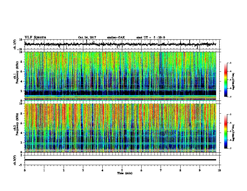Click the ch.1 colorbar log(PSD) label
247x191 pixels.
coord(233,81)
